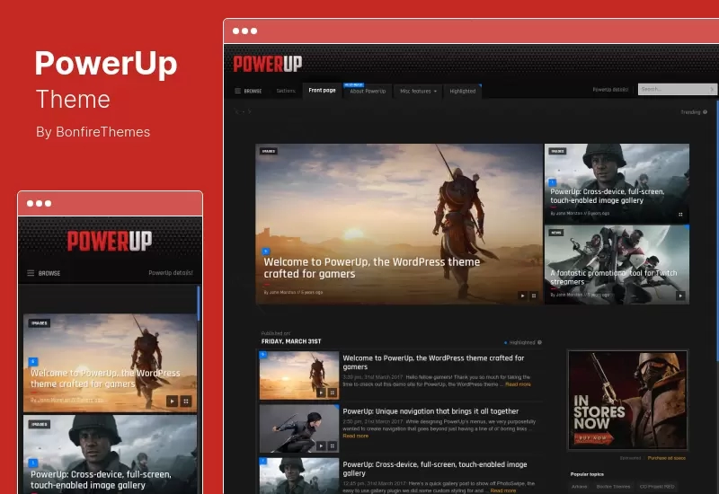The width and height of the screenshot is (719, 494).
Task: Play icon on Welcome article thumbnail in list
Action: (321, 393)
